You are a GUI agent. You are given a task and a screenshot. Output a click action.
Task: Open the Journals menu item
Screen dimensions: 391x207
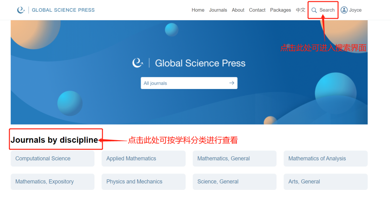tap(218, 10)
